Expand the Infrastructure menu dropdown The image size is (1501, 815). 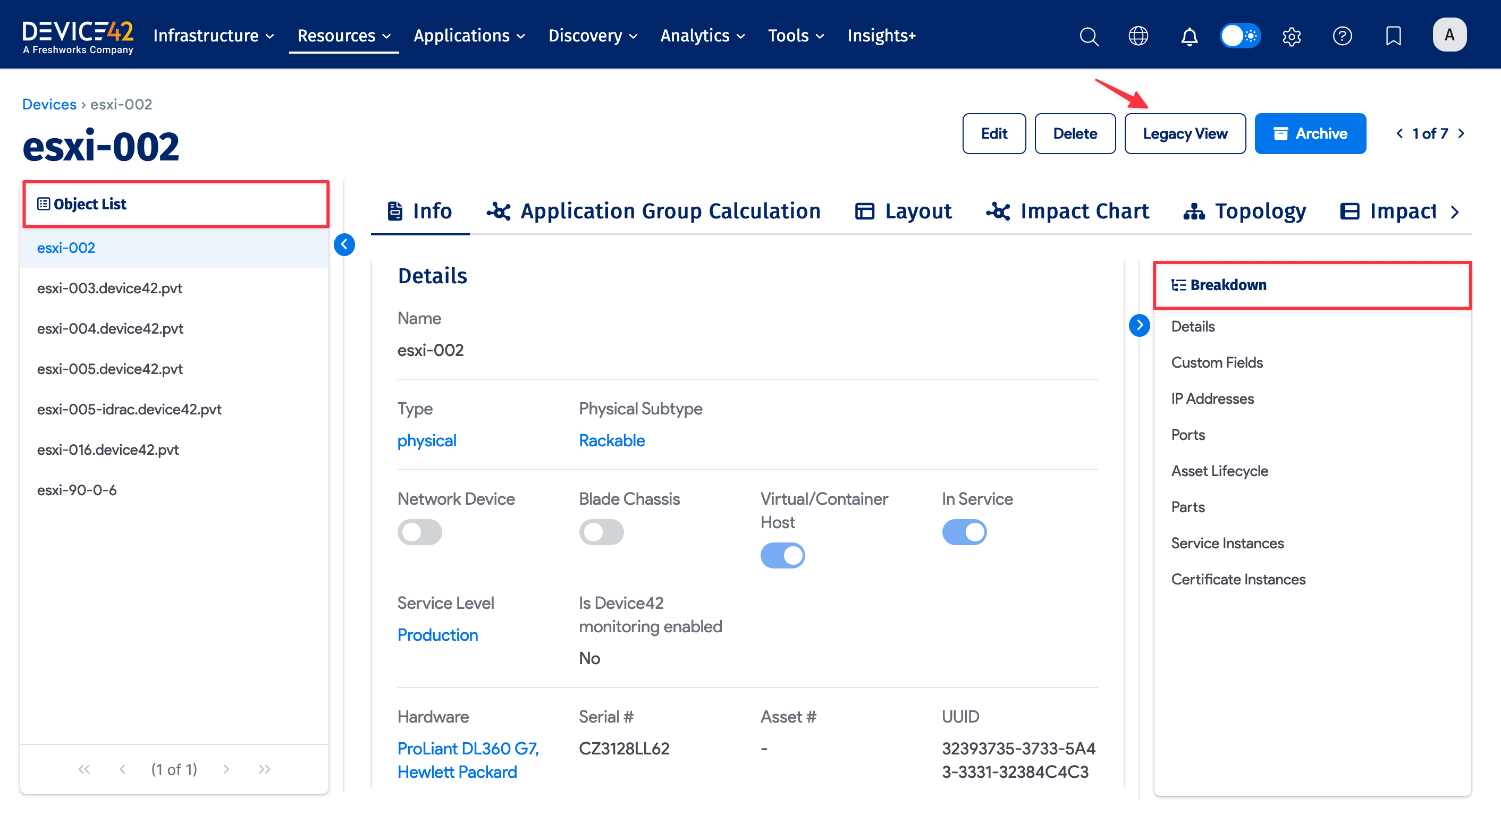pos(213,36)
